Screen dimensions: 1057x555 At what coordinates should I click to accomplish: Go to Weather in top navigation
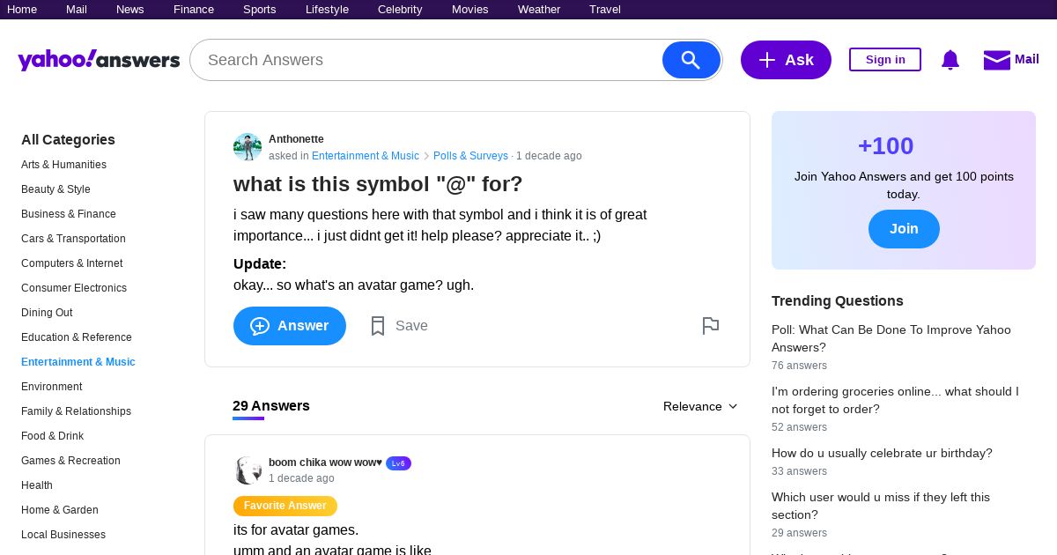tap(539, 10)
